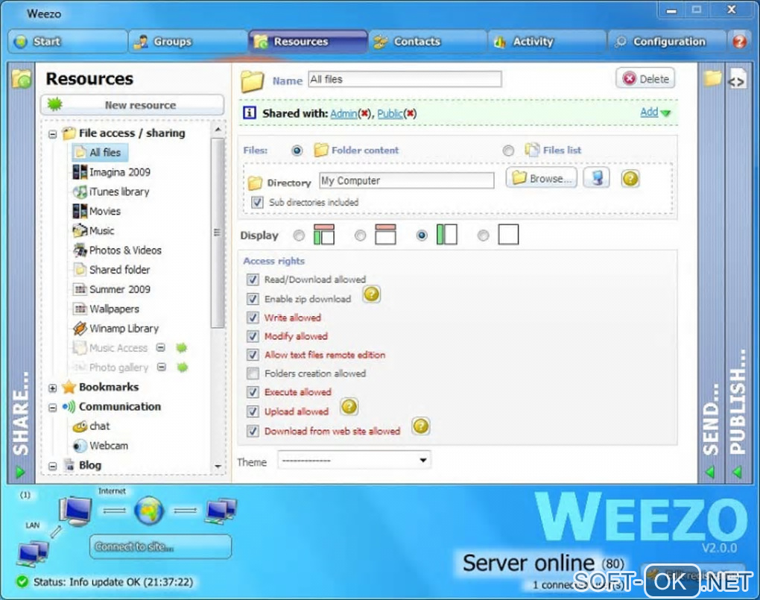Open help for Upload allowed
This screenshot has height=600, width=760.
pyautogui.click(x=349, y=406)
